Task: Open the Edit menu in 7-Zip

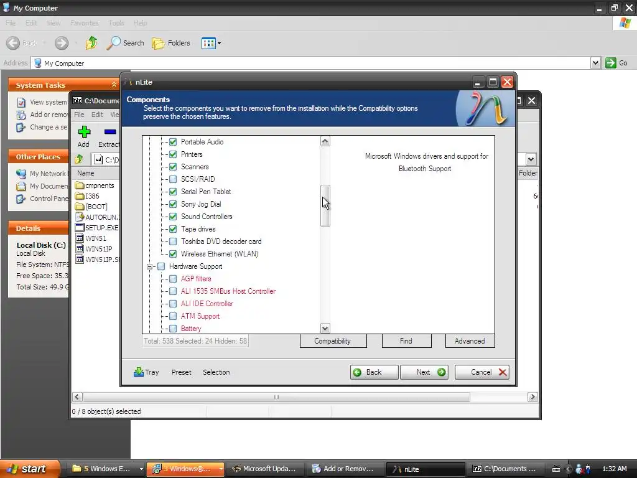Action: [x=97, y=115]
